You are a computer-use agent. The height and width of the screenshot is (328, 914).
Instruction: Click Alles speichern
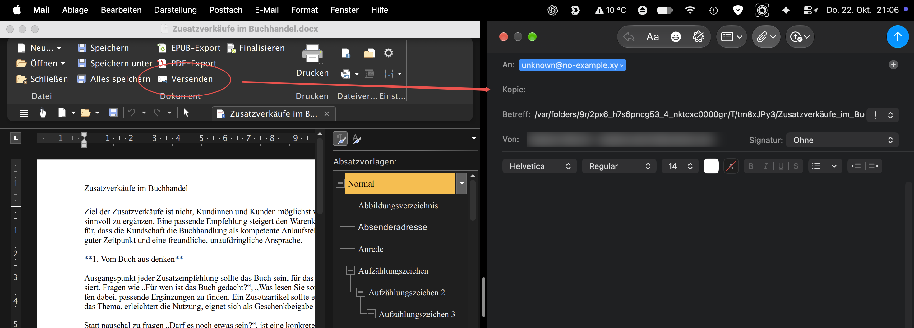pyautogui.click(x=114, y=79)
